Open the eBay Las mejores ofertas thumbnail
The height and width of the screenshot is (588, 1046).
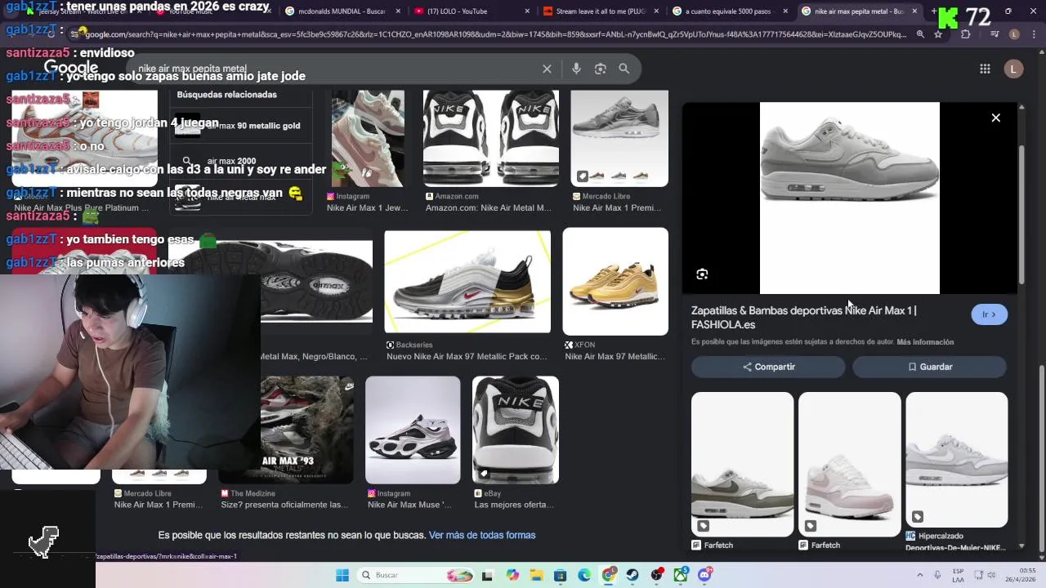[516, 430]
